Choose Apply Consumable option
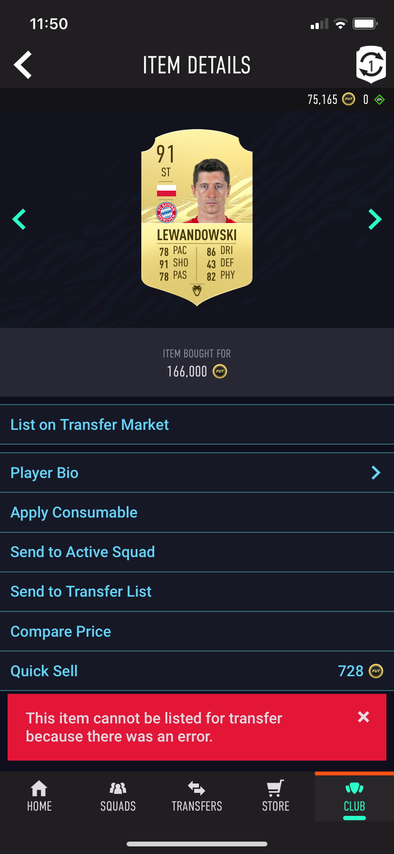Image resolution: width=394 pixels, height=854 pixels. 197,512
